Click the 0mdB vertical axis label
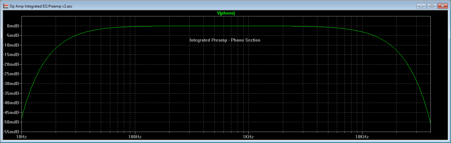The width and height of the screenshot is (451, 143). tap(13, 26)
